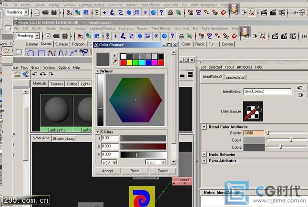Select the NURBS square shelf icon
Viewport: 308px width, 207px height.
tap(41, 53)
